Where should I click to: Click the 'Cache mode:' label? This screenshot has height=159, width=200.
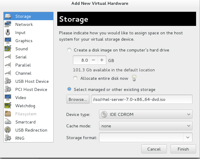point(79,126)
